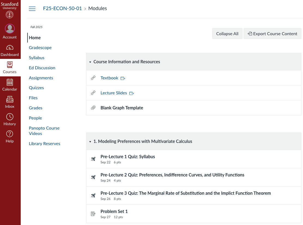The height and width of the screenshot is (225, 303).
Task: Click Export Course Content button
Action: coord(272,34)
